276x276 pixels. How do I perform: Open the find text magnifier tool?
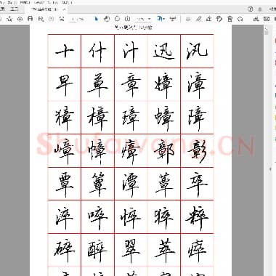click(41, 19)
